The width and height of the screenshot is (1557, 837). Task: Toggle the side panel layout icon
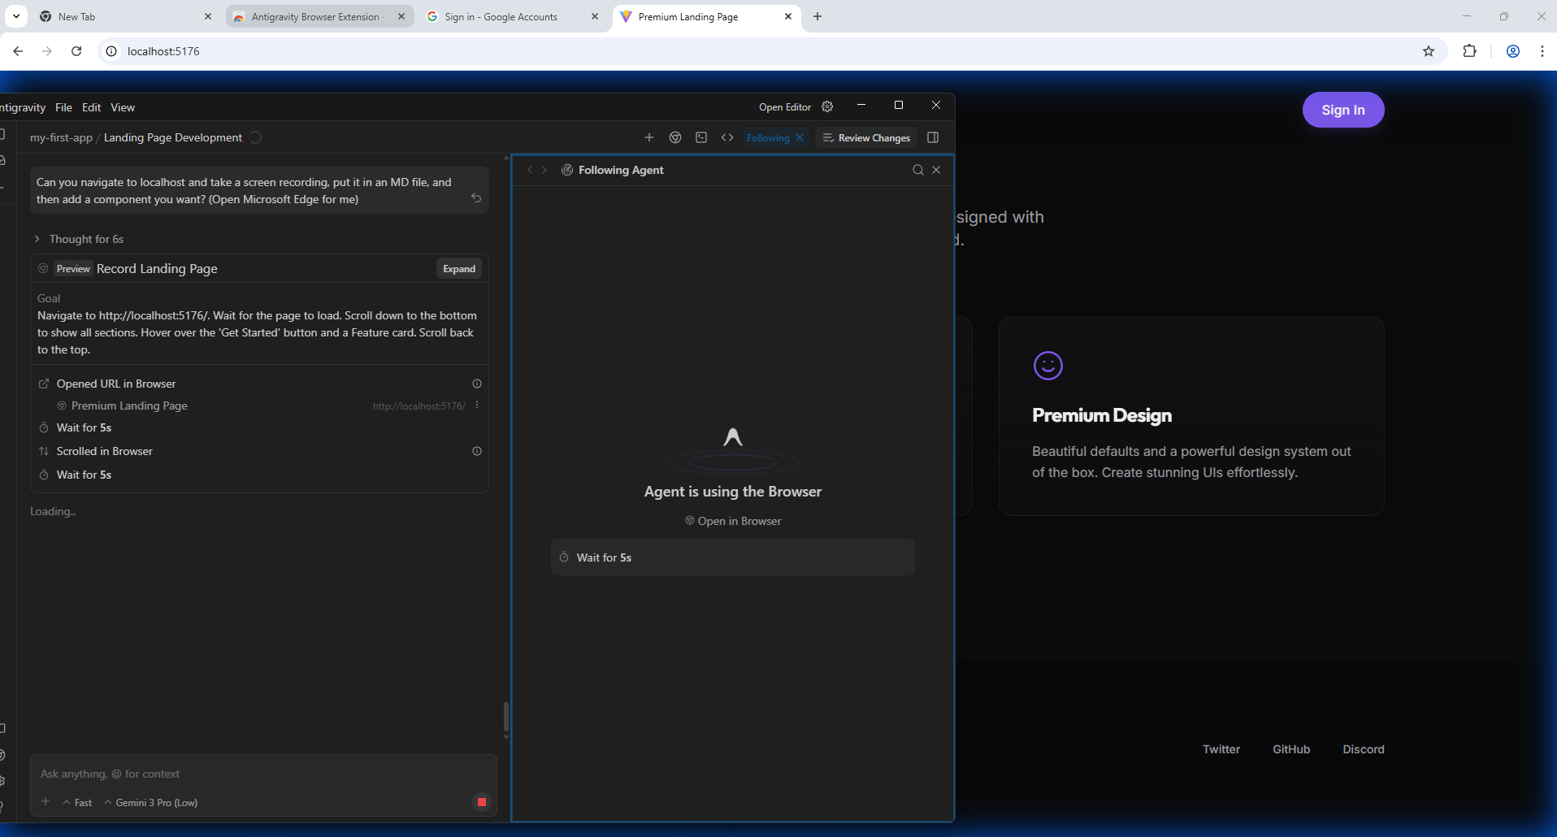tap(933, 137)
